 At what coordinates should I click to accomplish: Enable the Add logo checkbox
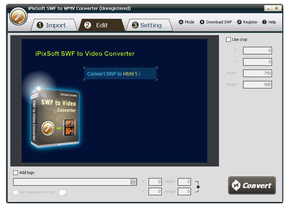[x=16, y=173]
